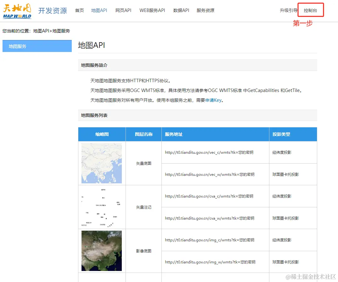
Task: Click the img_c wmts service URL
Action: pyautogui.click(x=210, y=240)
